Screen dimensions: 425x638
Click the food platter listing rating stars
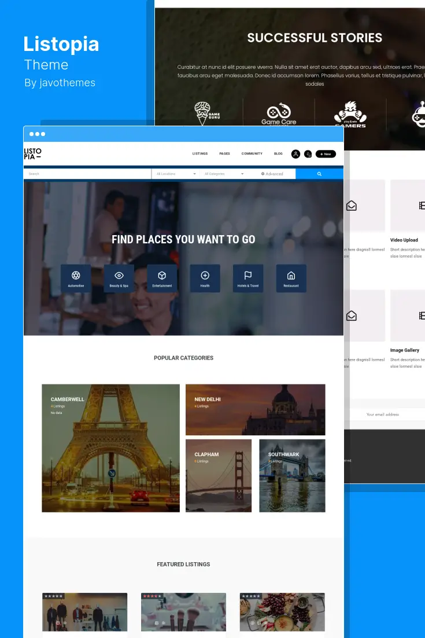click(x=251, y=596)
